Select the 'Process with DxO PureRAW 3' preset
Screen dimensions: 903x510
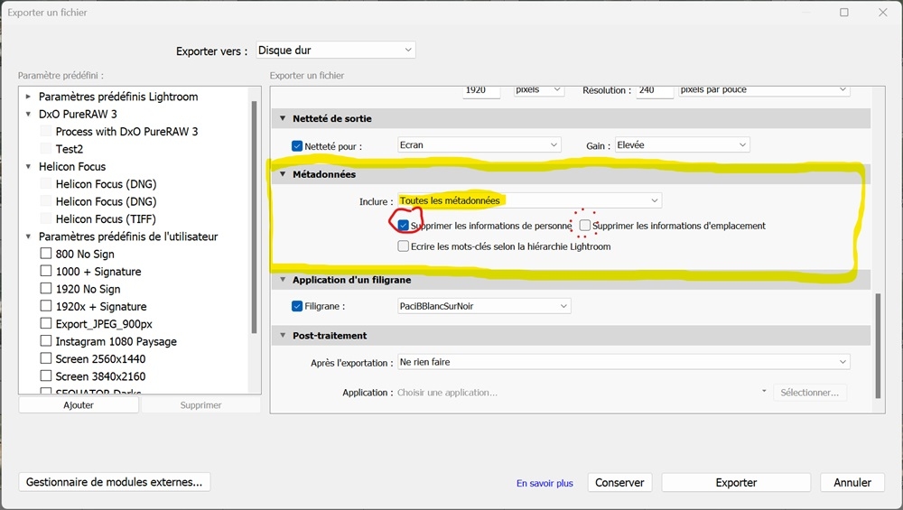[126, 131]
